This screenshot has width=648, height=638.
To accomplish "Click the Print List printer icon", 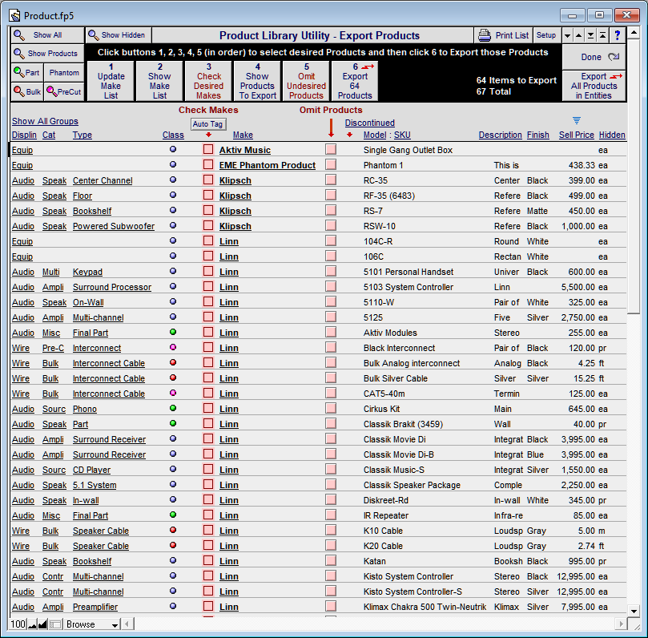I will pos(485,35).
